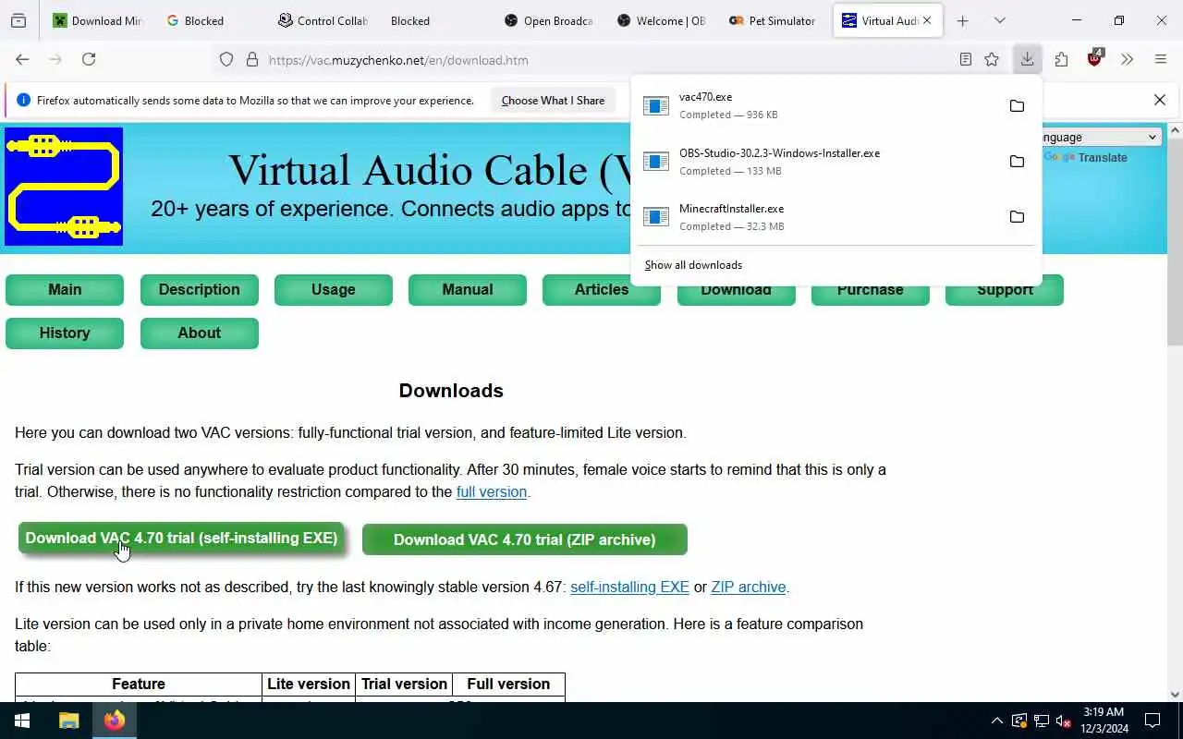
Task: Switch to Control Collab tab
Action: [323, 20]
